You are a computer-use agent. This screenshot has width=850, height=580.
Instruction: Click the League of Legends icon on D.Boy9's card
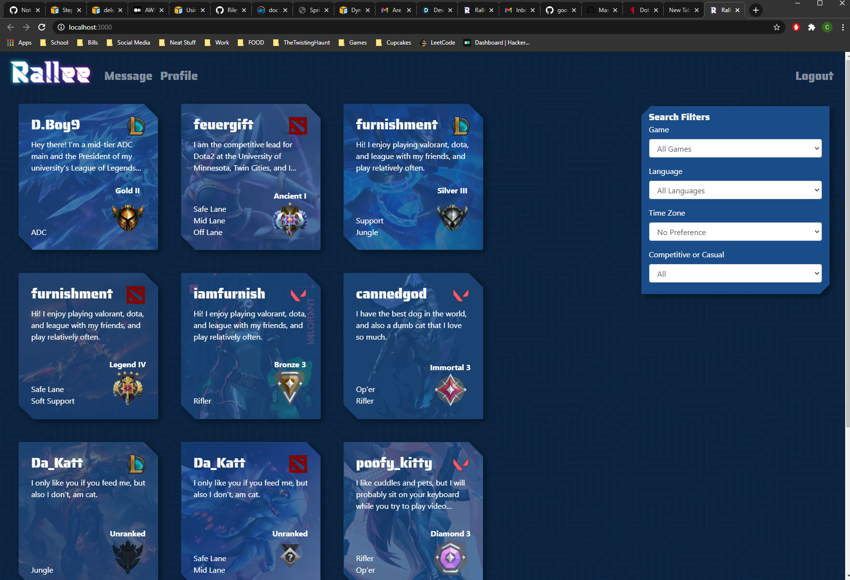tap(136, 126)
